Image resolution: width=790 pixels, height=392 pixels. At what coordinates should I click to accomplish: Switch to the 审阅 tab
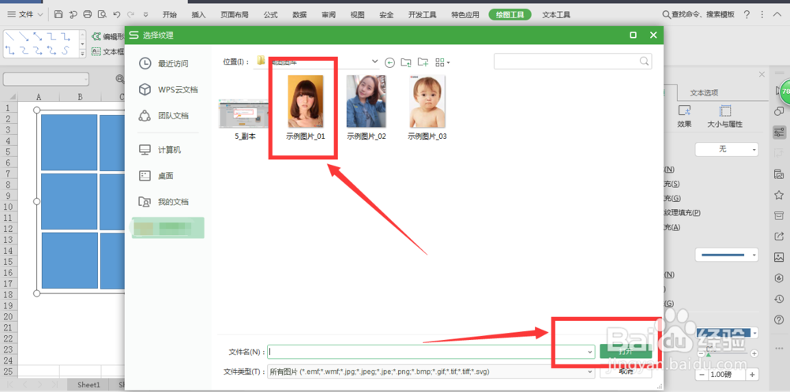pyautogui.click(x=329, y=15)
